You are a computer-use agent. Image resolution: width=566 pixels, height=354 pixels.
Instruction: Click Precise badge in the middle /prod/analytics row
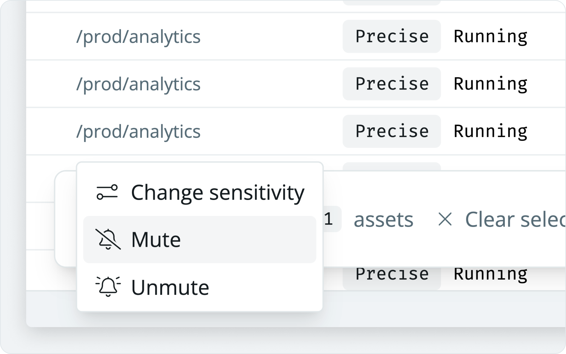pos(392,84)
